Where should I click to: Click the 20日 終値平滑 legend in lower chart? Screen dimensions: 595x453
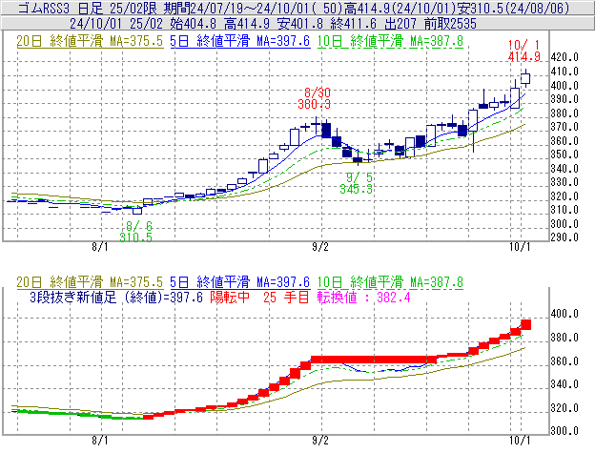pos(90,282)
